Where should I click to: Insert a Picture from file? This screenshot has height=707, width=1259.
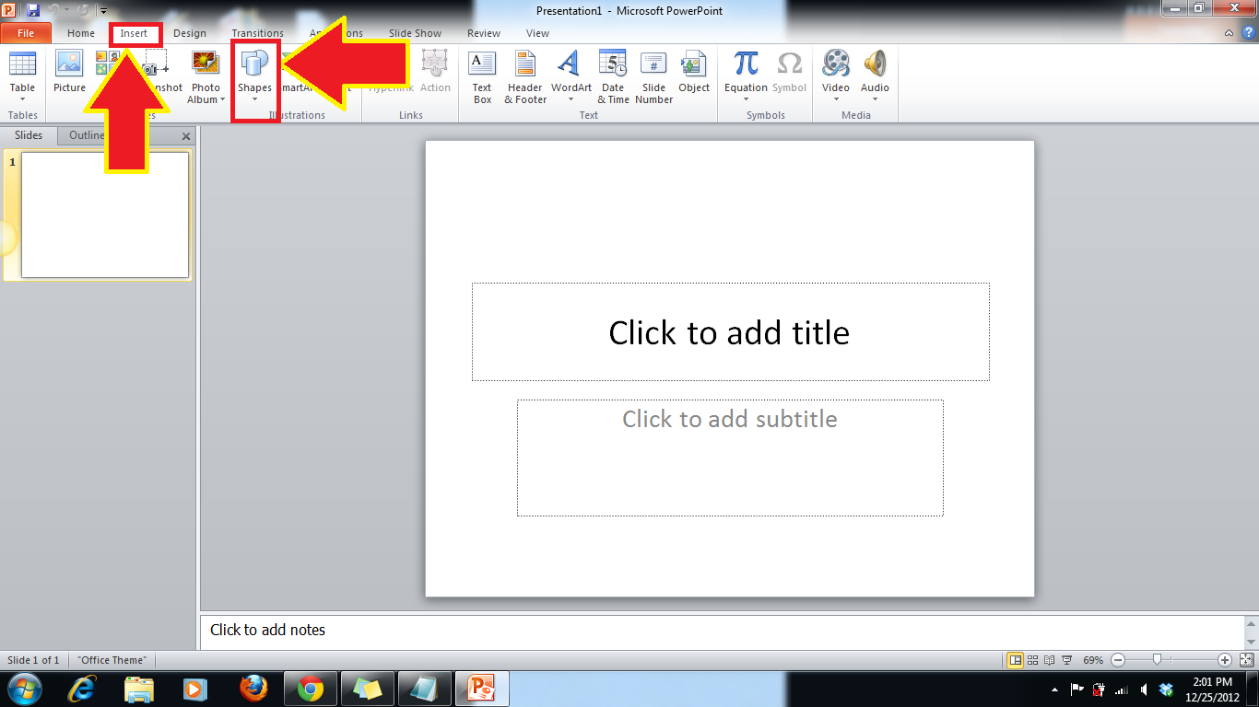pos(69,73)
